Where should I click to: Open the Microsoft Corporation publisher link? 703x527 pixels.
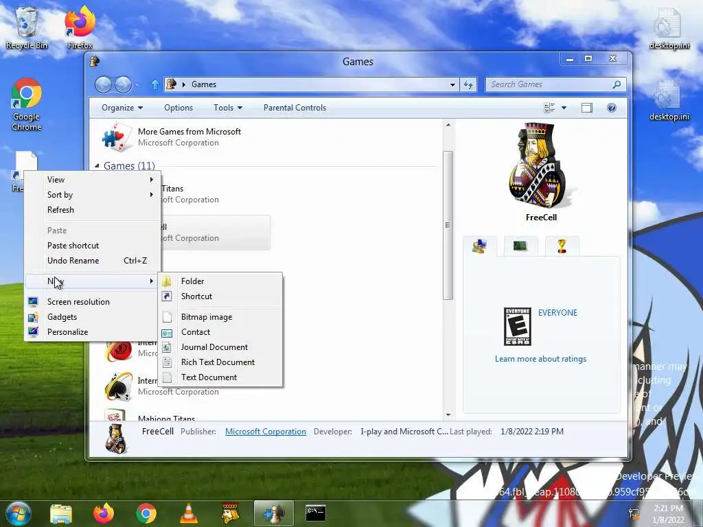[266, 432]
